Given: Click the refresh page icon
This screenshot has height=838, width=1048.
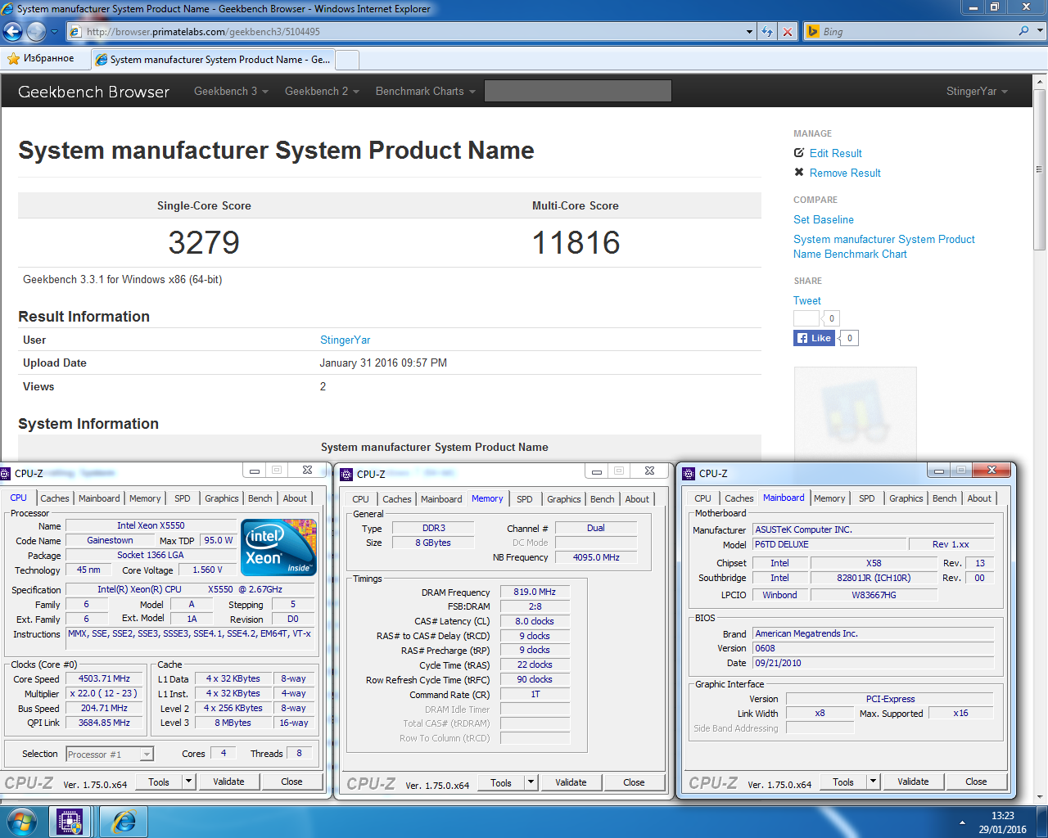Looking at the screenshot, I should point(767,32).
